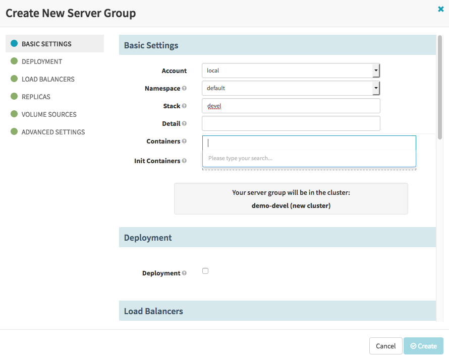This screenshot has height=360, width=449.
Task: Click the help icon beside Containers
Action: [184, 141]
